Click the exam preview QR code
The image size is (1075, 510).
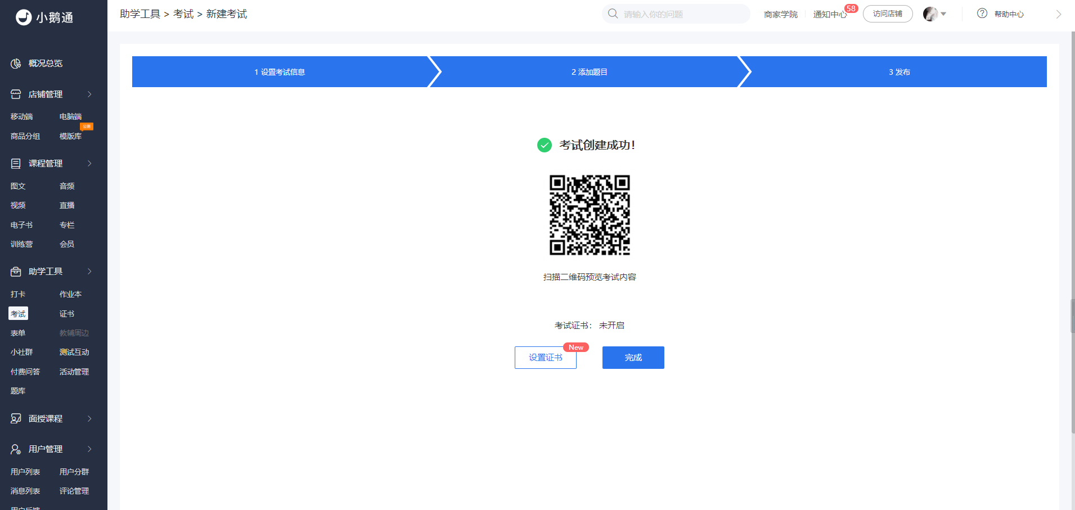tap(590, 215)
